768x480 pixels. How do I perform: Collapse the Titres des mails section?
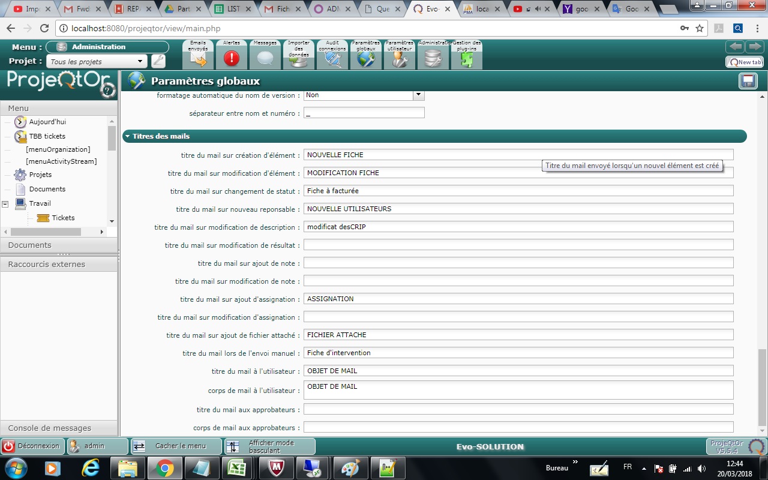click(127, 137)
